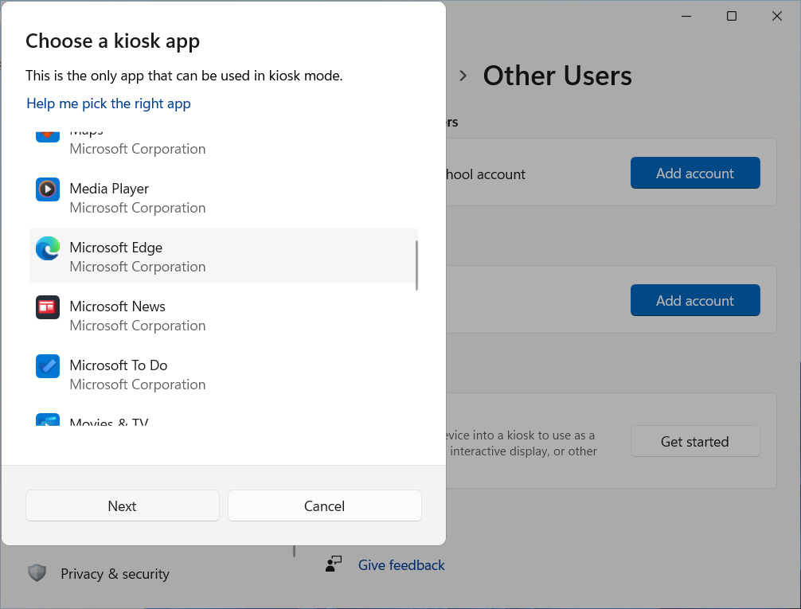Click the kiosk app list scrollbar thumb
The width and height of the screenshot is (801, 609).
(417, 265)
